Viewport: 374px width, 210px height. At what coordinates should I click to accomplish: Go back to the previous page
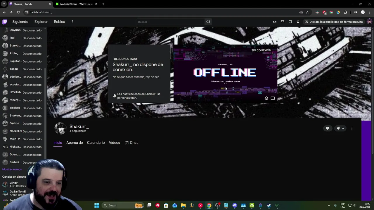(x=4, y=12)
